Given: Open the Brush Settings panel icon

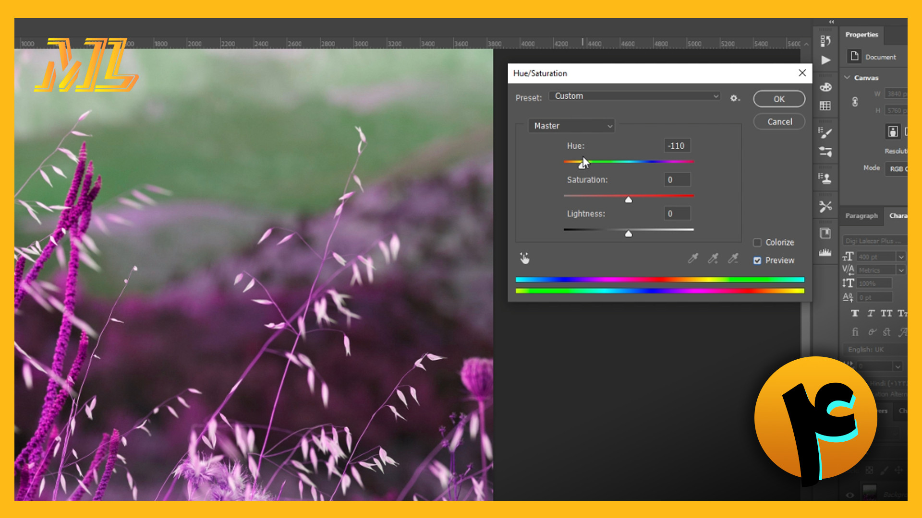Looking at the screenshot, I should click(x=825, y=133).
